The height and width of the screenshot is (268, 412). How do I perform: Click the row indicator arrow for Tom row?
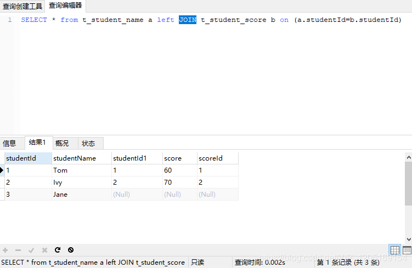pyautogui.click(x=2, y=170)
